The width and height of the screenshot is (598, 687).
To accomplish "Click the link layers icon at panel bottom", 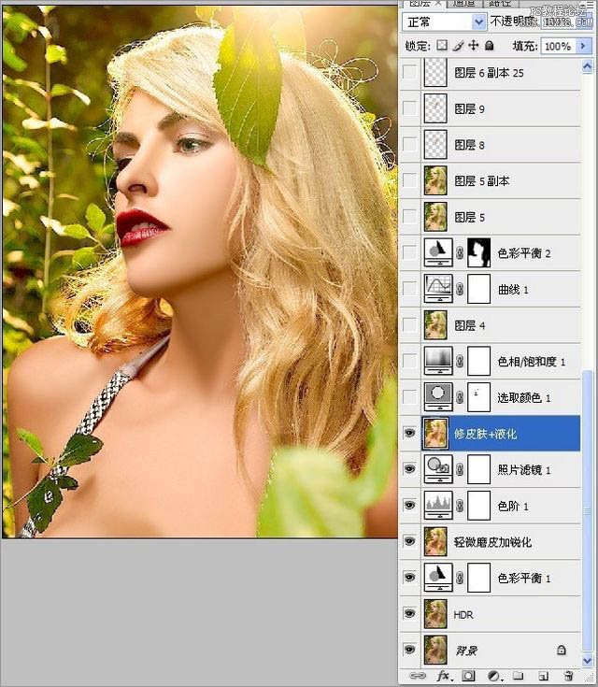I will click(x=417, y=676).
